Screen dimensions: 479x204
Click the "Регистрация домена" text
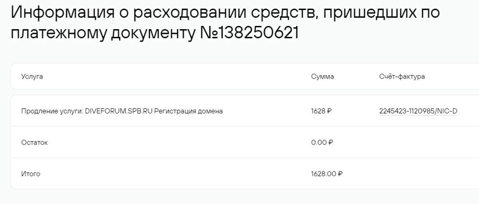coord(189,111)
